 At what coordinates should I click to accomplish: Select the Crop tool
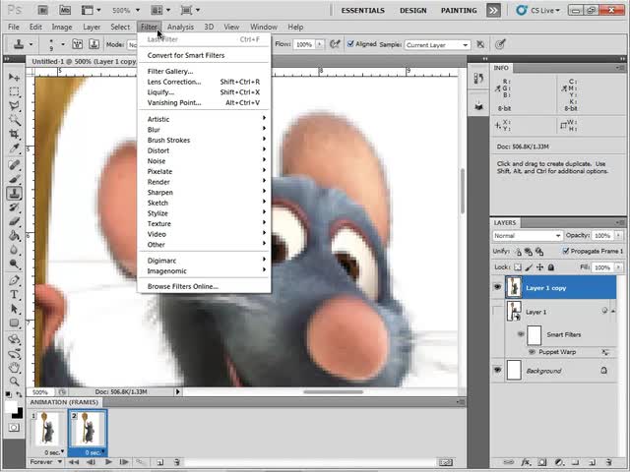14,134
